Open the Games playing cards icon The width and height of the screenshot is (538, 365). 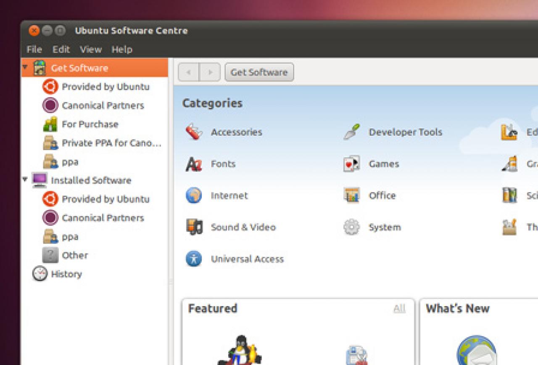[351, 164]
